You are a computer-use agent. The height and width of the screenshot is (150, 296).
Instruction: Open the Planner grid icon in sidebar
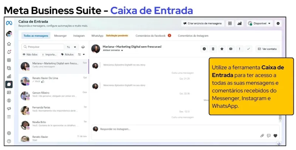tap(9, 60)
